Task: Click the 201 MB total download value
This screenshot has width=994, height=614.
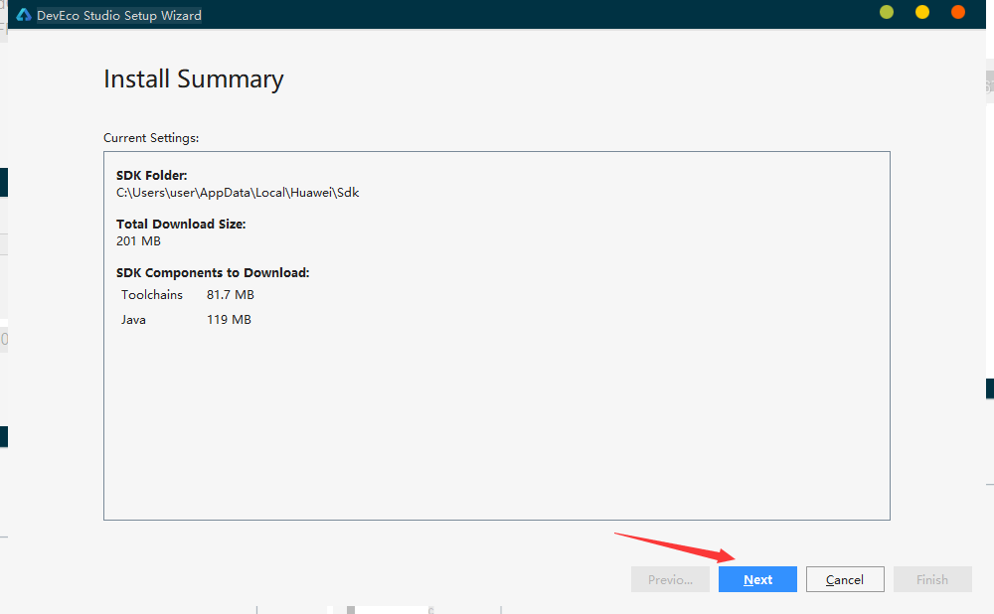Action: [x=139, y=241]
